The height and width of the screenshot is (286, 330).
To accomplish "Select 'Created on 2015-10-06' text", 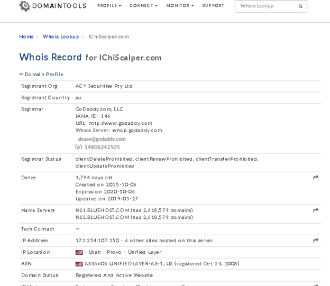I will tap(106, 184).
